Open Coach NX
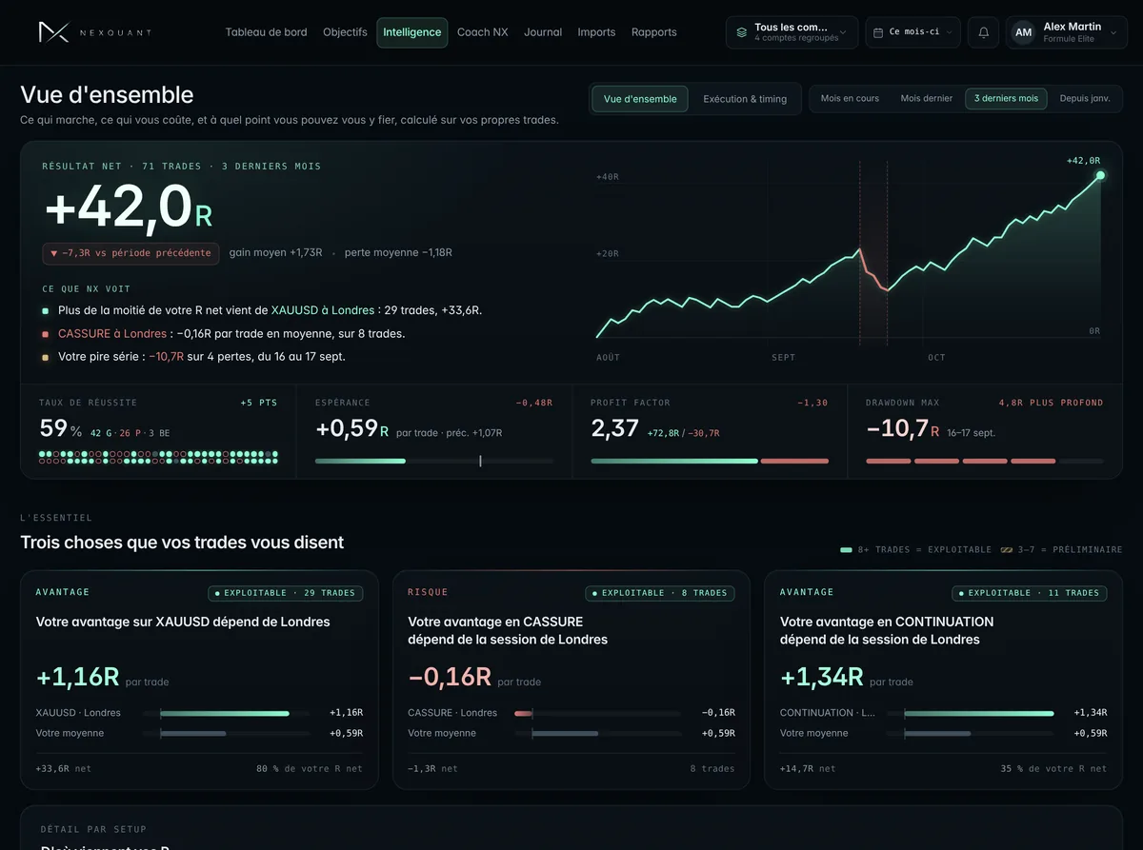The width and height of the screenshot is (1143, 850). point(482,32)
